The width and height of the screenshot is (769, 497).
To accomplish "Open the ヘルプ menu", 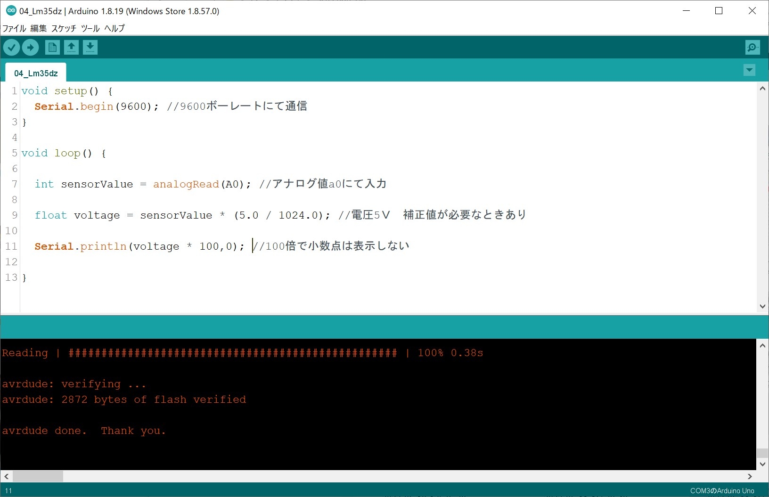I will click(x=115, y=28).
